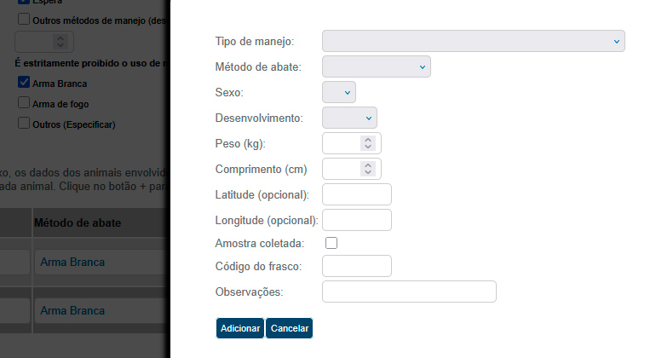Viewport: 656px width, 358px height.
Task: Open the Sexo dropdown
Action: 339,92
